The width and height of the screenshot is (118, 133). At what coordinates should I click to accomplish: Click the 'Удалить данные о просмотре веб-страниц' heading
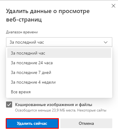click(x=48, y=15)
